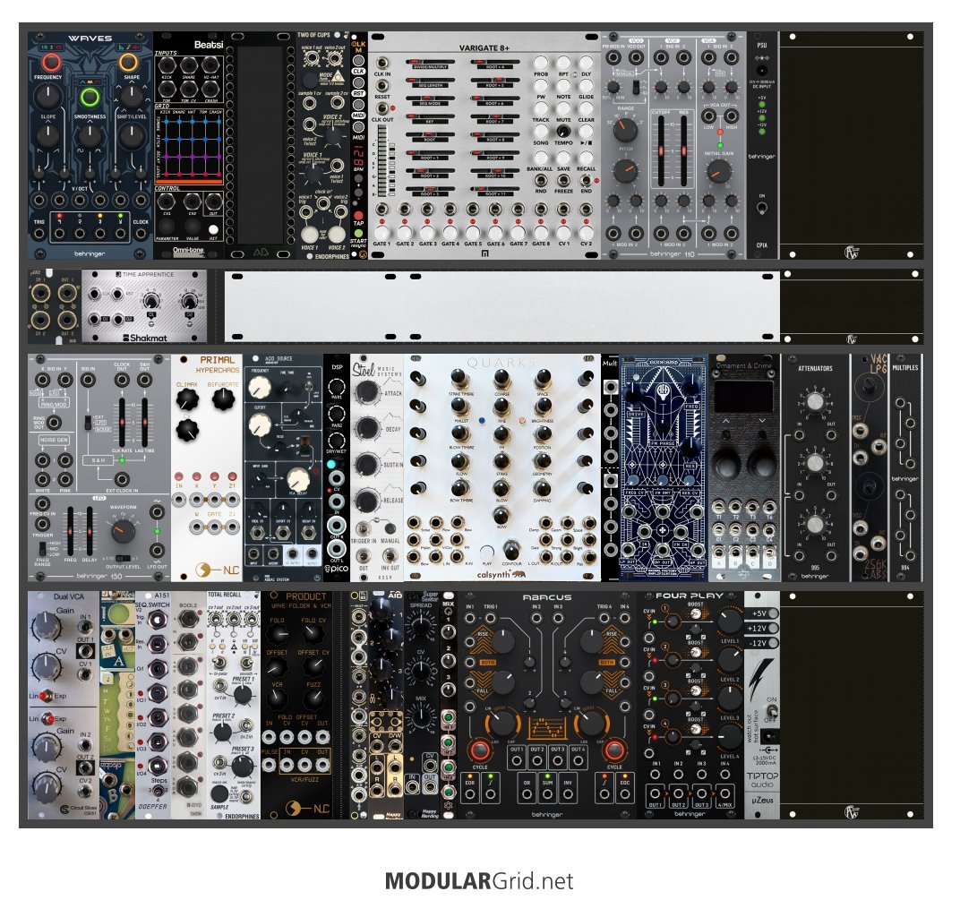The width and height of the screenshot is (960, 900).
Task: Click the BIFURCATE knob on Primal Hyperchaos
Action: pos(224,399)
